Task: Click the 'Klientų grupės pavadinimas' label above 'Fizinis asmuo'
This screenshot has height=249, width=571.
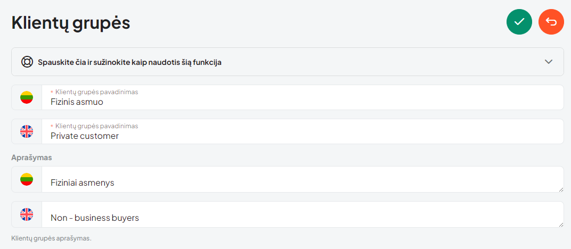Action: click(x=96, y=92)
